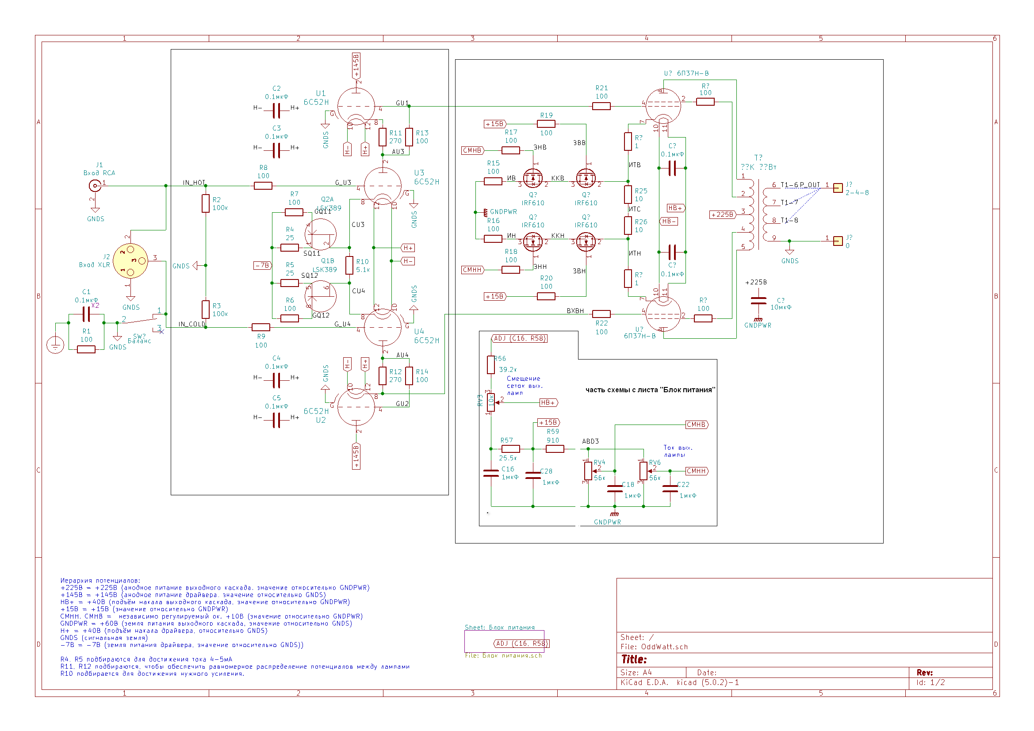Select the RV6 56k trimmer symbol
This screenshot has height=731, width=1034.
[643, 471]
